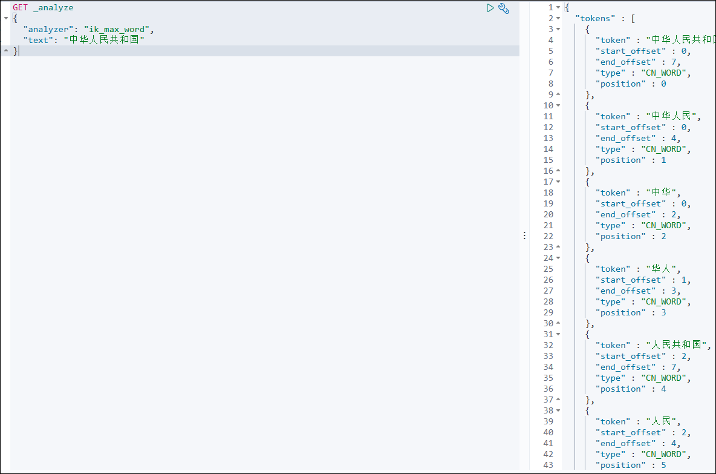The width and height of the screenshot is (716, 474).
Task: Collapse the request body fold arrow at opening brace
Action: [x=6, y=18]
